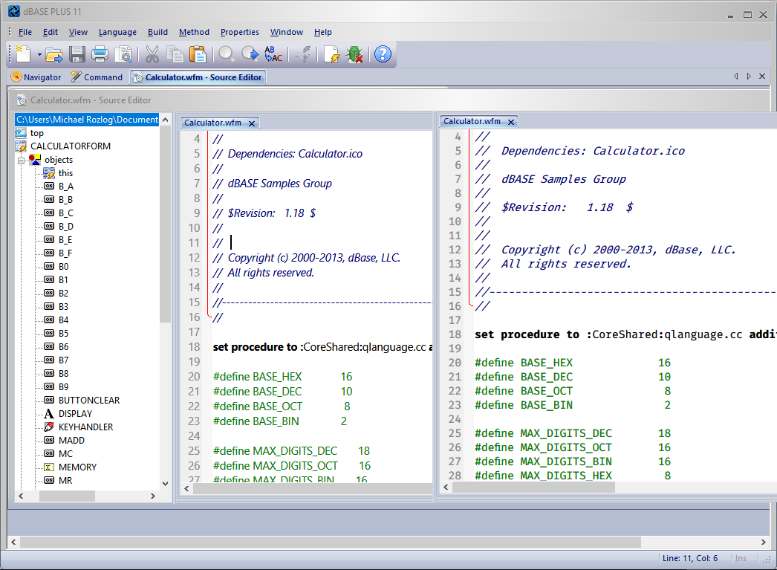Close the left Calculator.wfm editor tab
Screen dimensions: 777x570
point(252,123)
